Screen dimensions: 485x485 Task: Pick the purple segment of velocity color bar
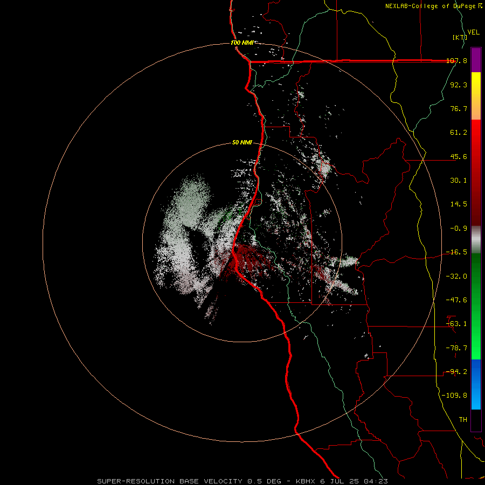pyautogui.click(x=476, y=60)
